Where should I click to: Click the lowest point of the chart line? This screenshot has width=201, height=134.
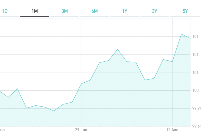pyautogui.click(x=54, y=111)
